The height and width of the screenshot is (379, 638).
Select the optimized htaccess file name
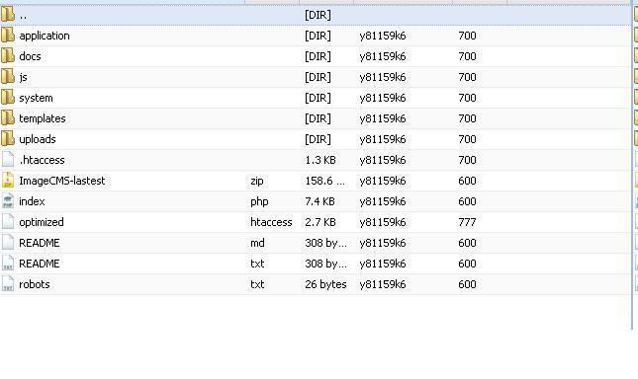tap(42, 222)
